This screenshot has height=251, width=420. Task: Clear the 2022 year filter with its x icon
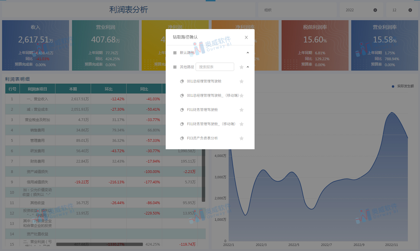[x=375, y=10]
